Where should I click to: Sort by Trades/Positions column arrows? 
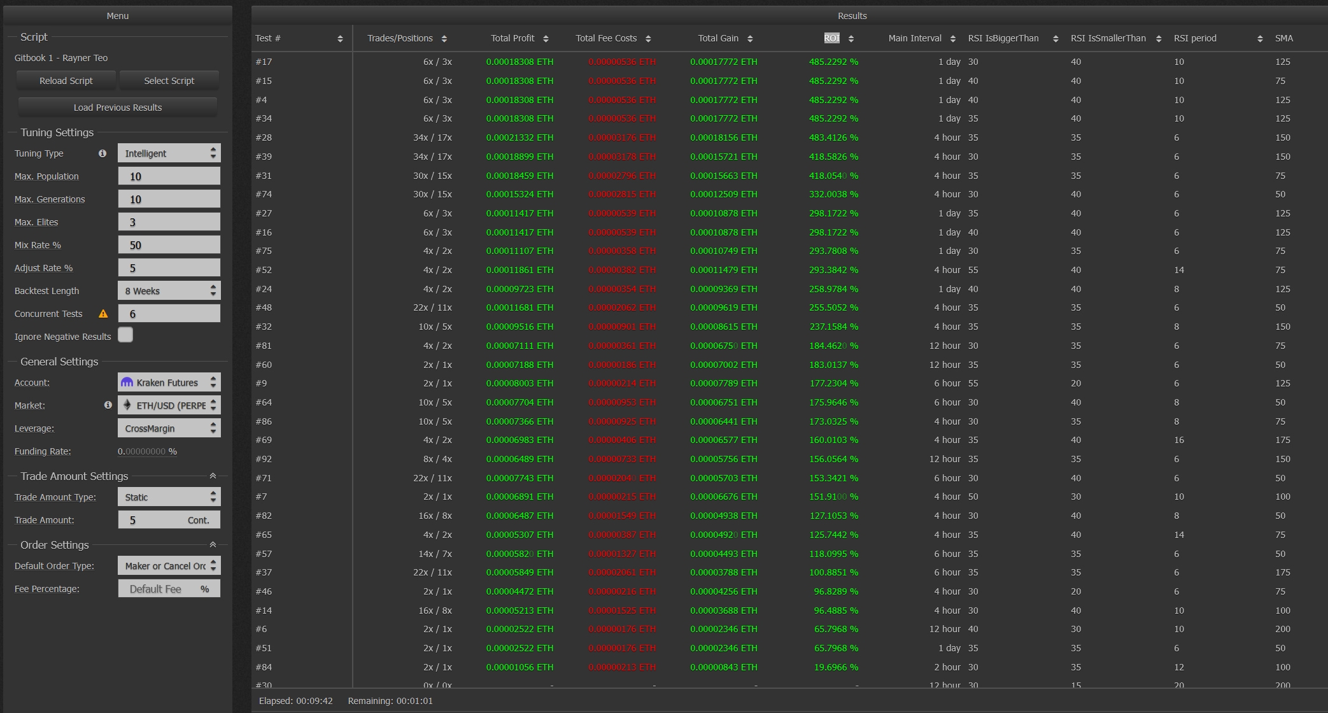pos(444,39)
